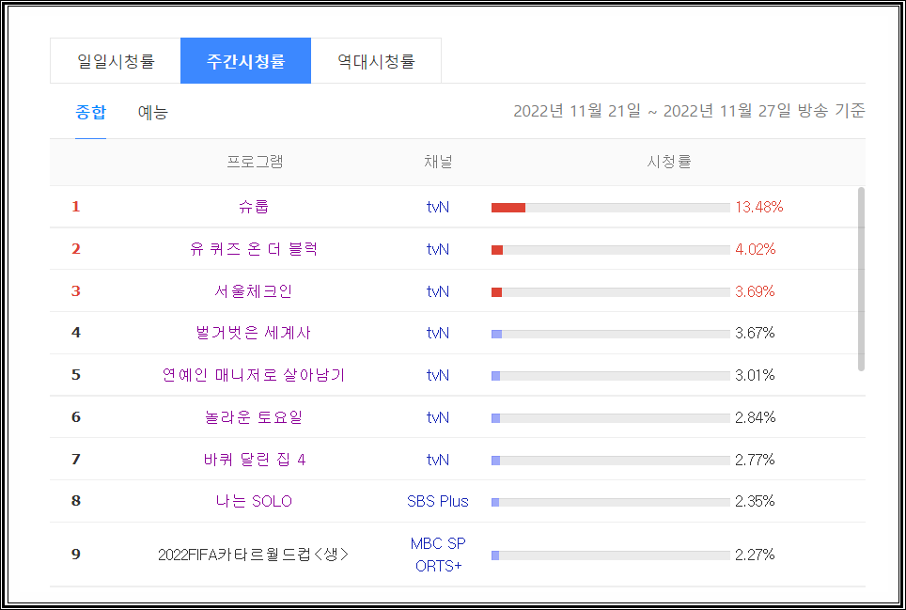This screenshot has height=610, width=906.
Task: Switch to the 예능 sub-tab
Action: pyautogui.click(x=152, y=112)
